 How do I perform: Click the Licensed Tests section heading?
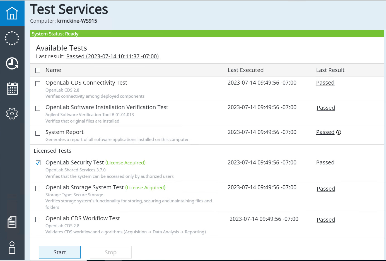coord(52,151)
